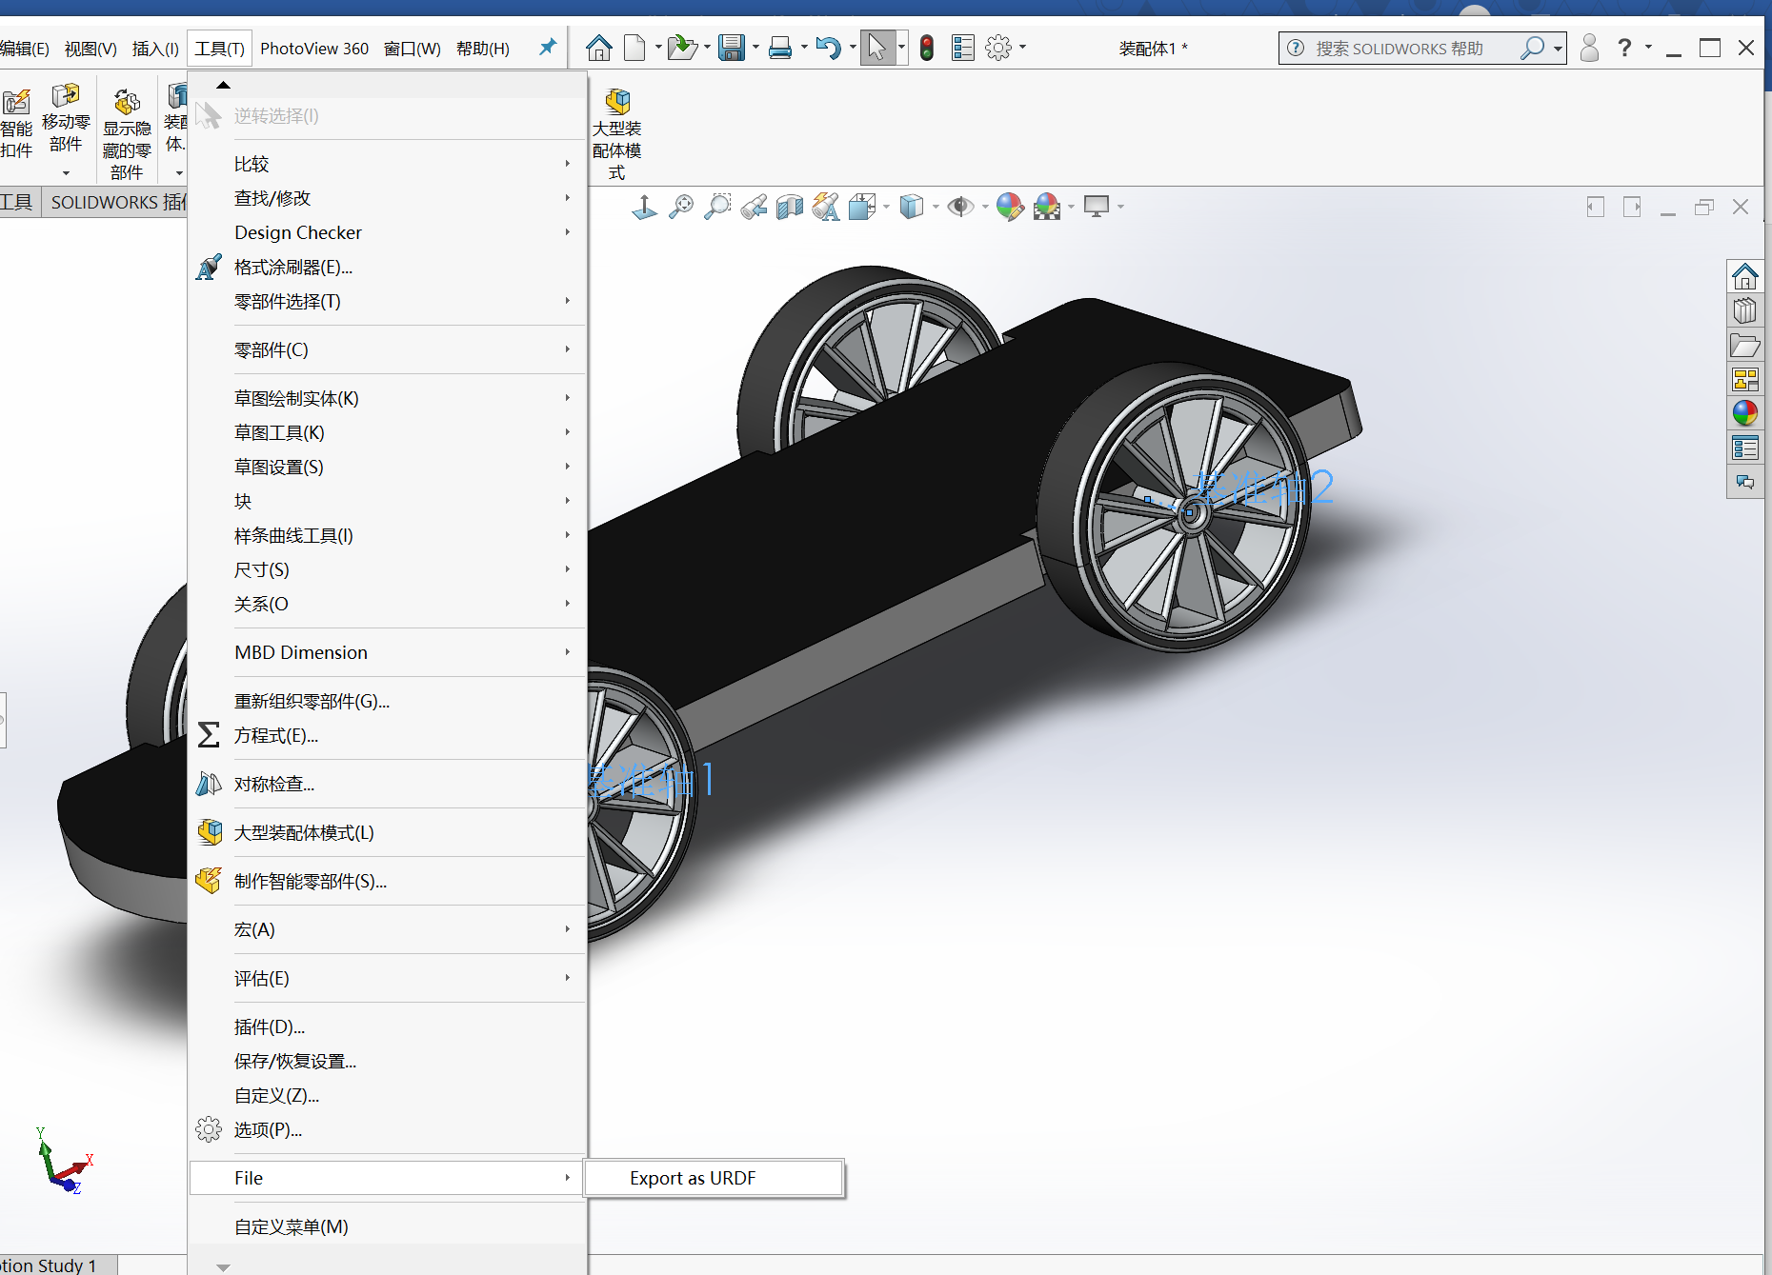Select the File menu entry
The image size is (1772, 1275).
387,1178
